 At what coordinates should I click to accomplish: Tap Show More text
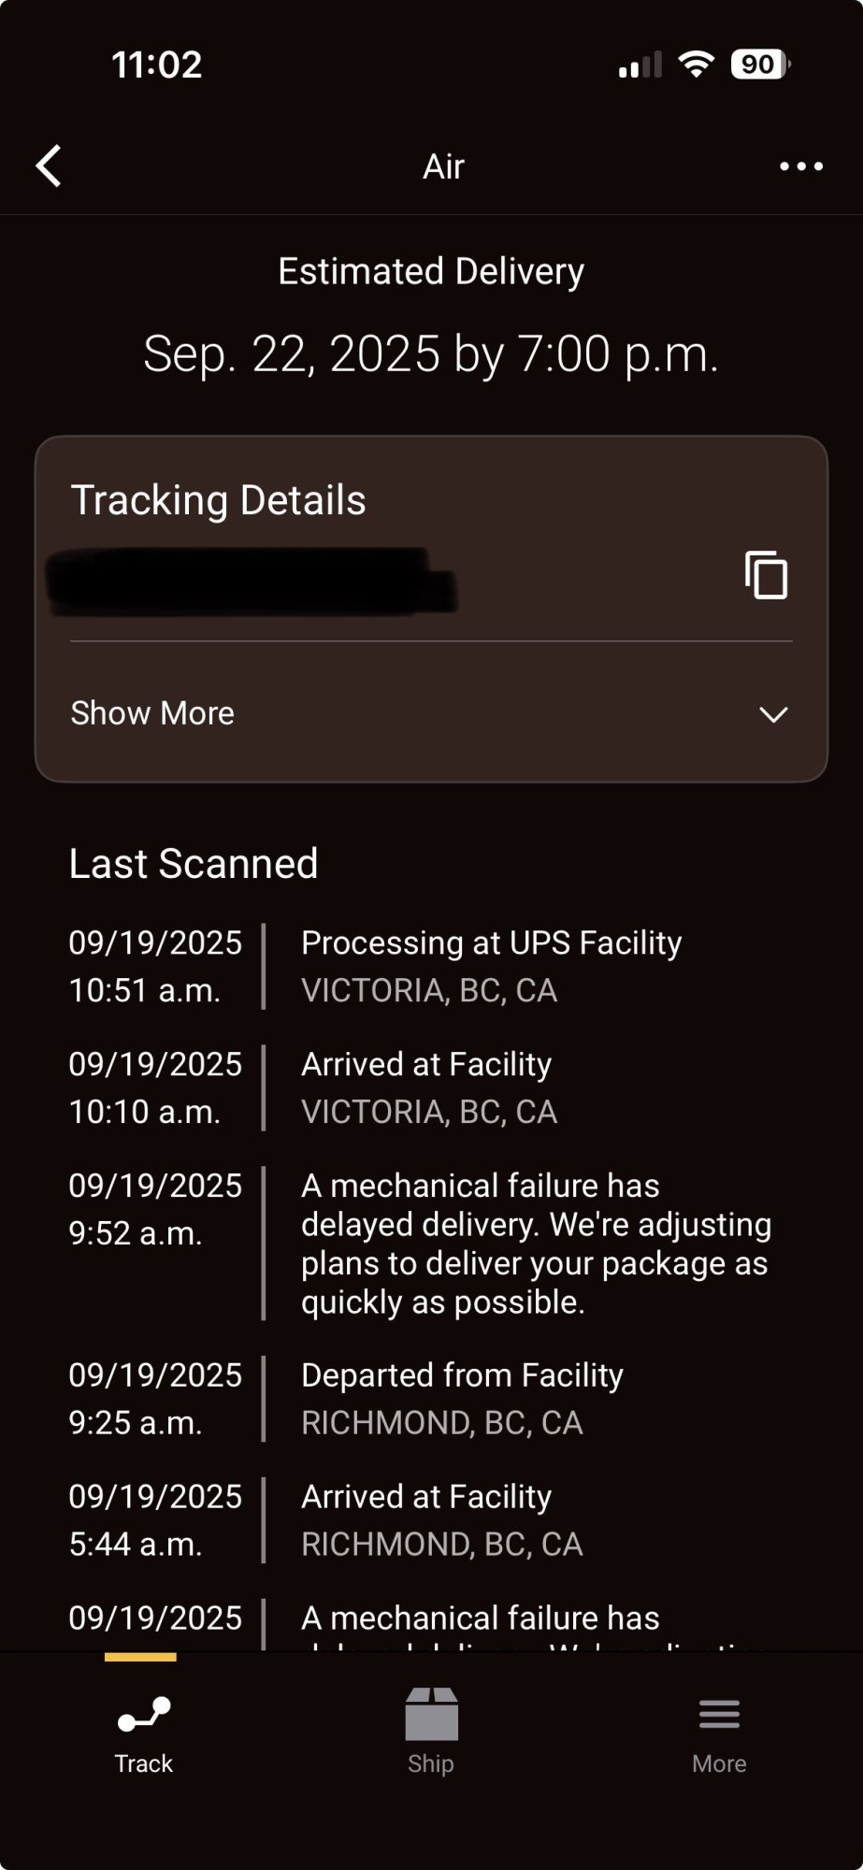(x=152, y=713)
